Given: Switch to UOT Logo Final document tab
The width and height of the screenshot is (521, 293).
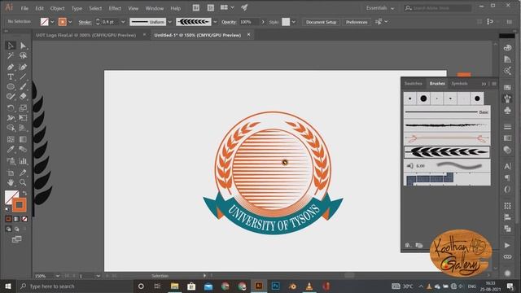Looking at the screenshot, I should [x=86, y=35].
